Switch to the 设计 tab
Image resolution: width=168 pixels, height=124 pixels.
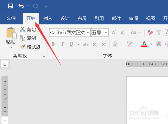point(65,18)
